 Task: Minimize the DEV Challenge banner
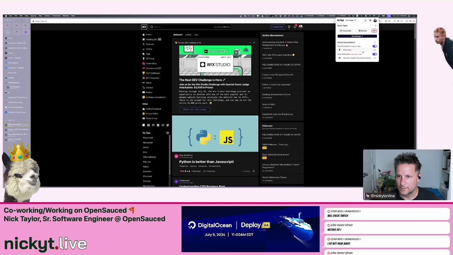250,42
